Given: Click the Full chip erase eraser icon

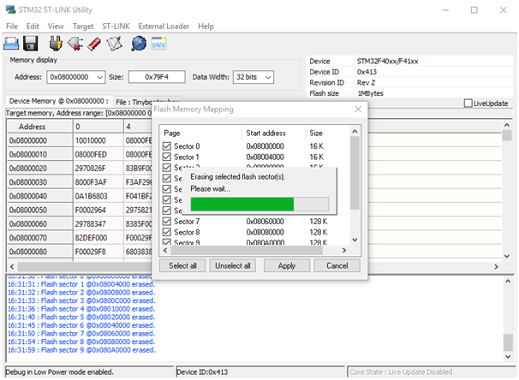Looking at the screenshot, I should [x=94, y=44].
